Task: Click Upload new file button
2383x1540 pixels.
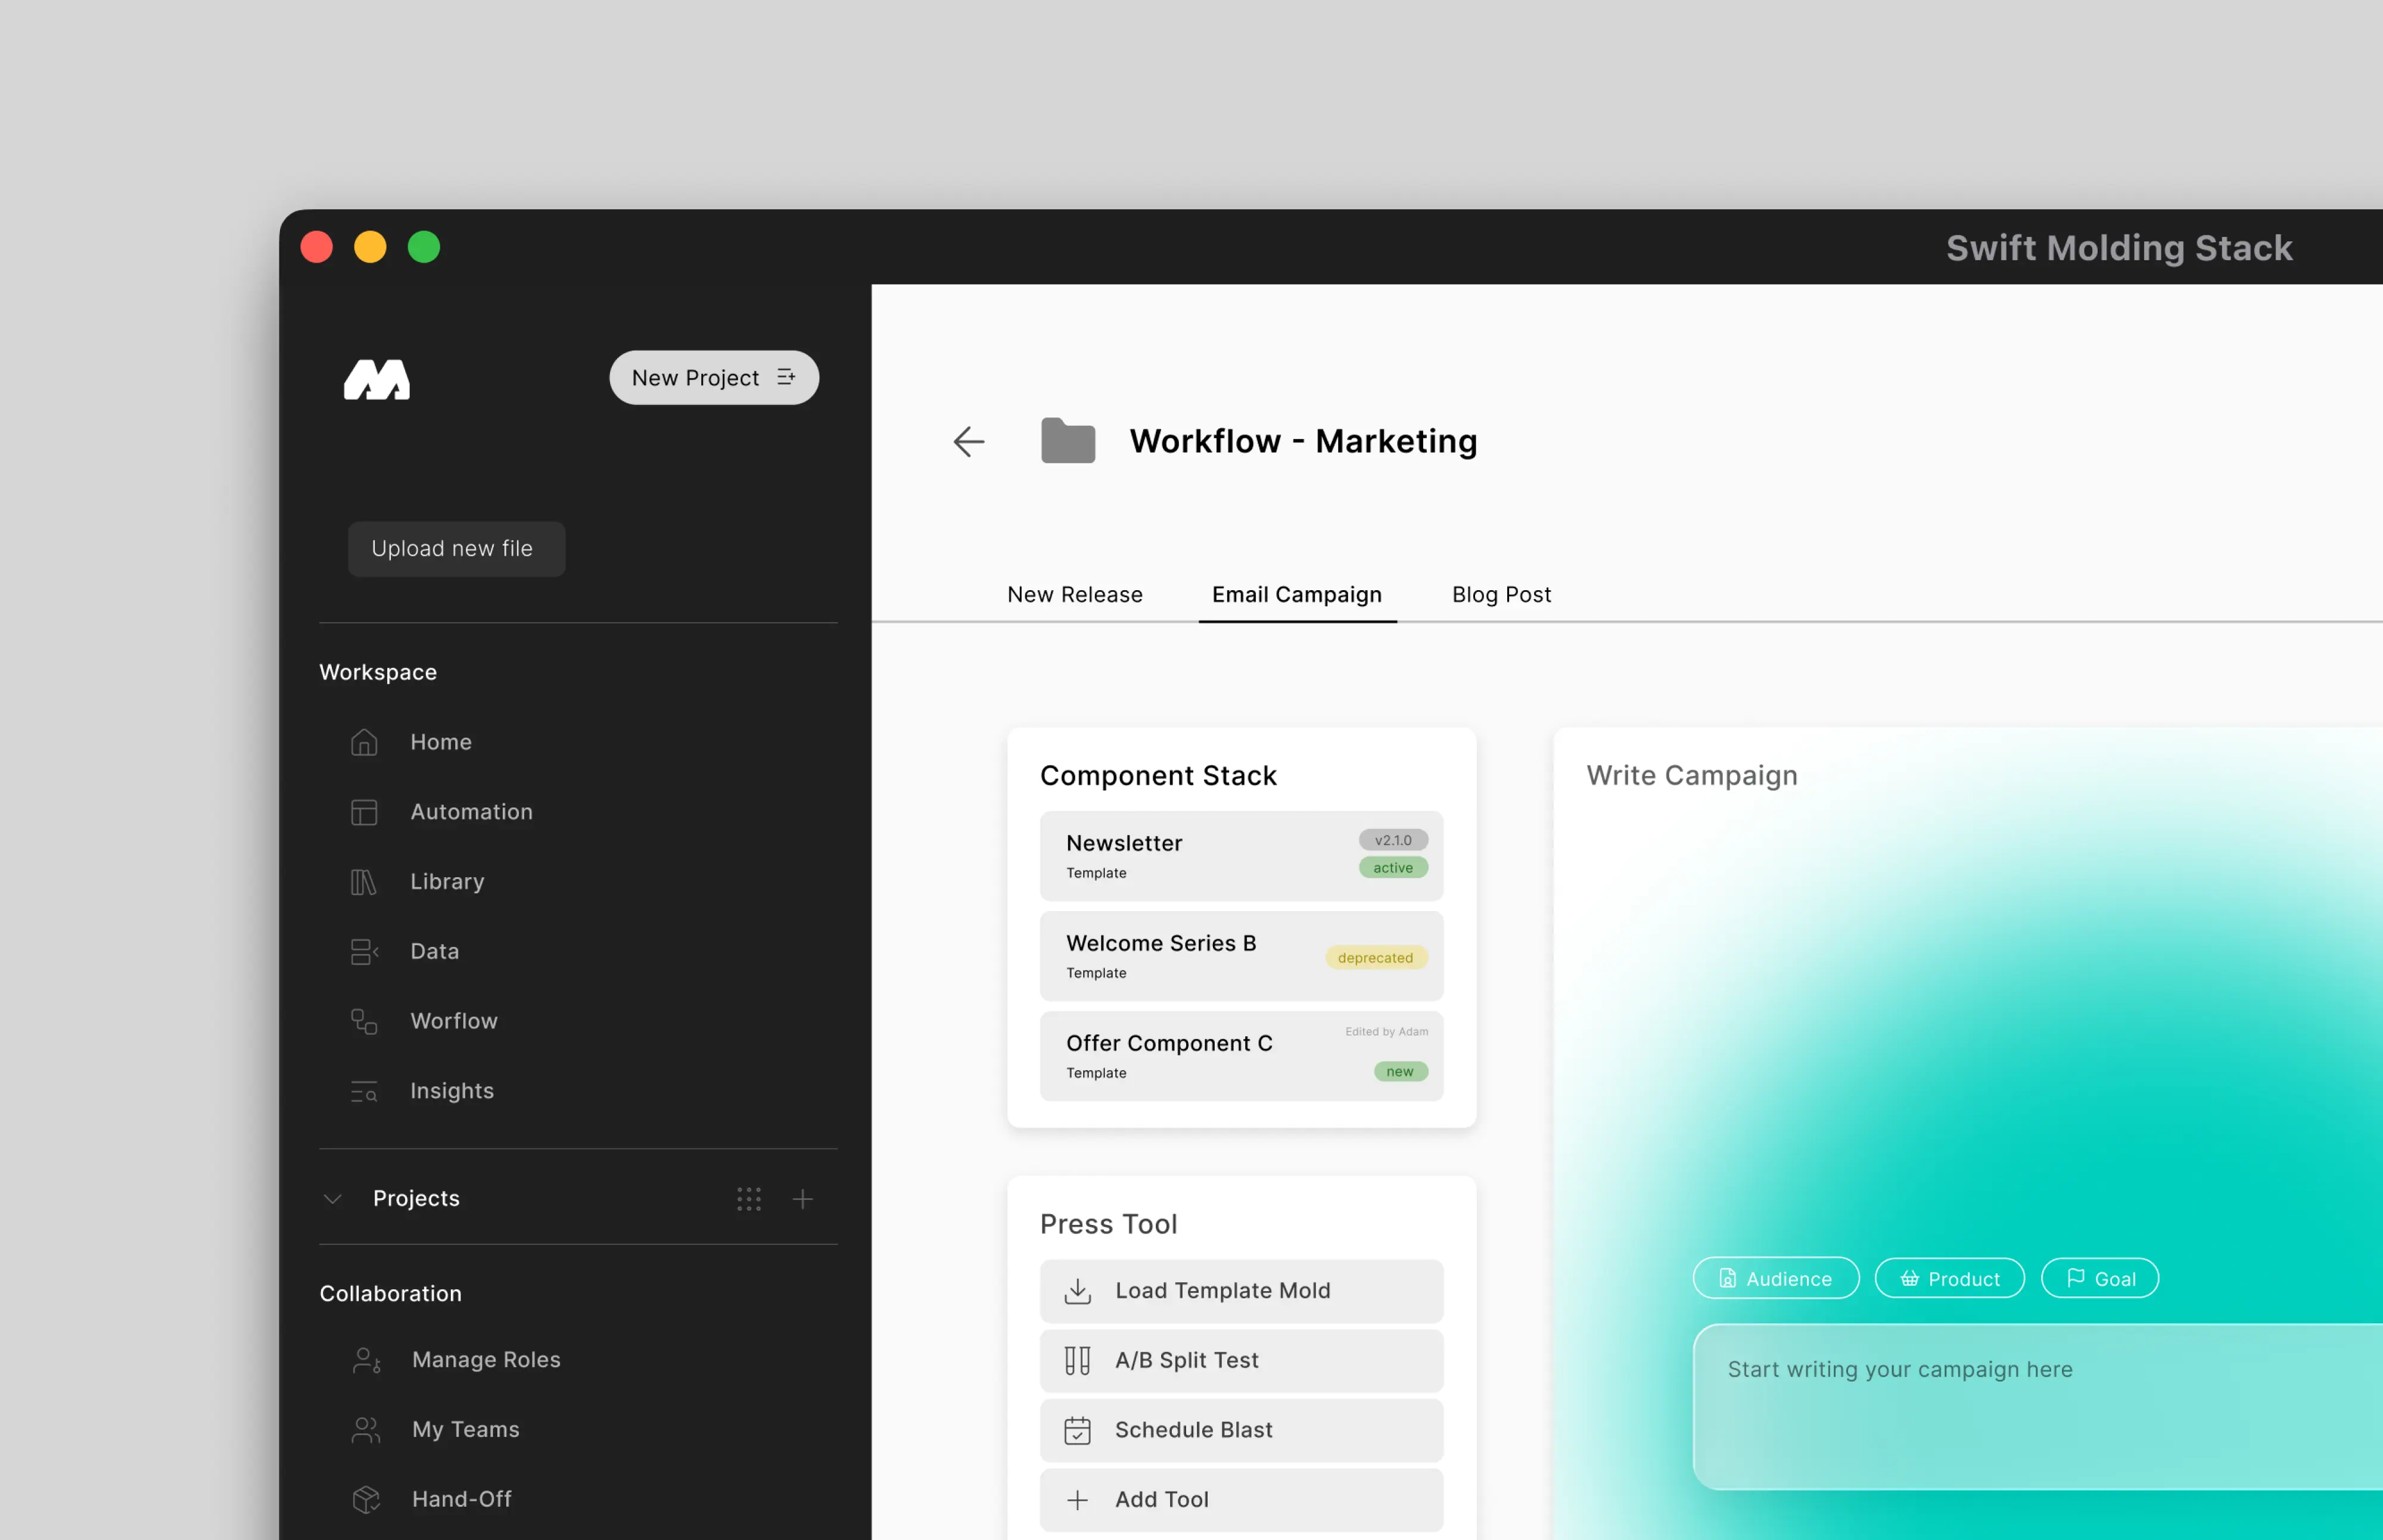Action: click(456, 548)
